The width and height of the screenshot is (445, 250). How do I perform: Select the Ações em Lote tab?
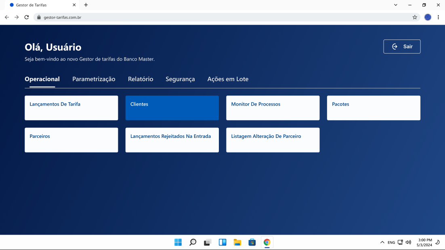(x=228, y=79)
